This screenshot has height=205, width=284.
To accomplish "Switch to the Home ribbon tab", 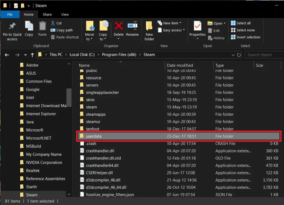I will tap(29, 14).
